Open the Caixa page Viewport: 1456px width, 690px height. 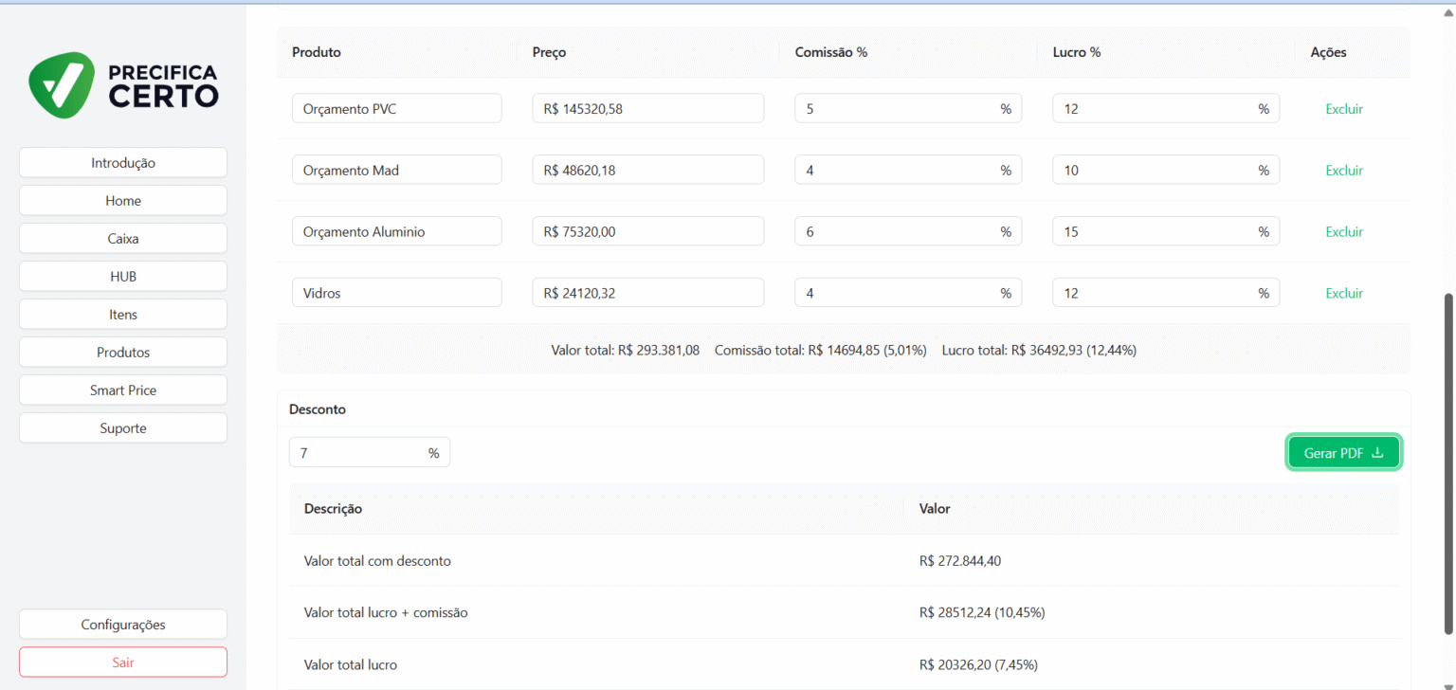[x=122, y=238]
